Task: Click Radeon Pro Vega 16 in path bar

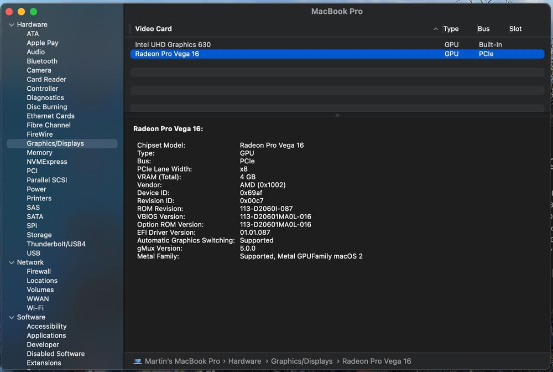Action: (377, 361)
